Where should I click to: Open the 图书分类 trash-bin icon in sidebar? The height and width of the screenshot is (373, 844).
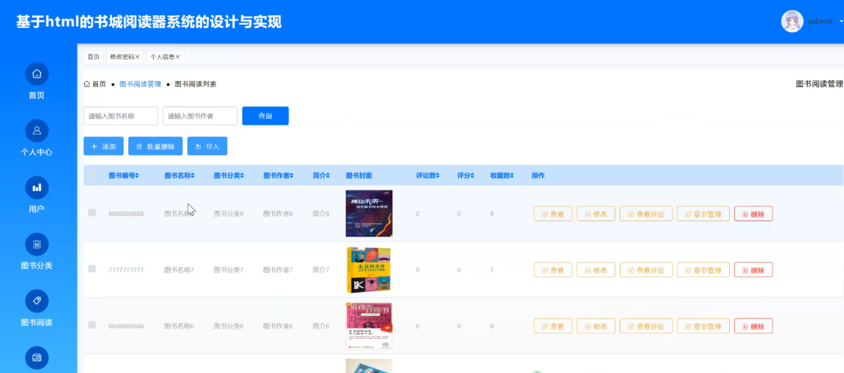pos(37,244)
